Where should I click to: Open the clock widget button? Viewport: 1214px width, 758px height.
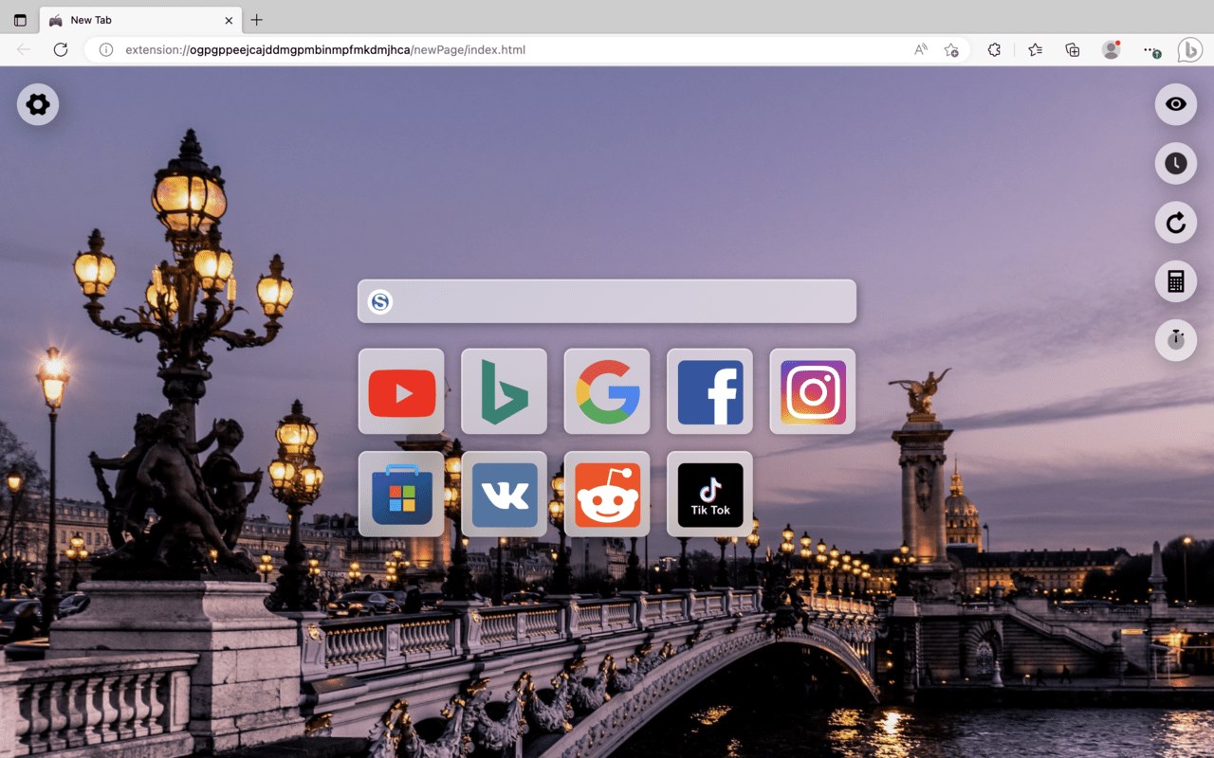(x=1176, y=163)
